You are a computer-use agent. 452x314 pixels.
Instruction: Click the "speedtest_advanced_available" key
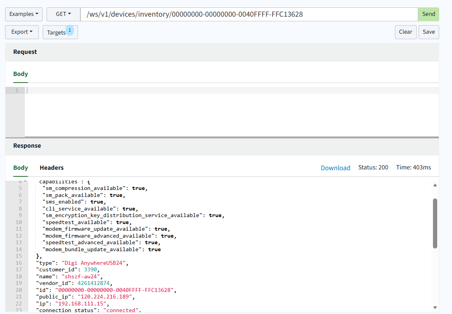coord(90,242)
